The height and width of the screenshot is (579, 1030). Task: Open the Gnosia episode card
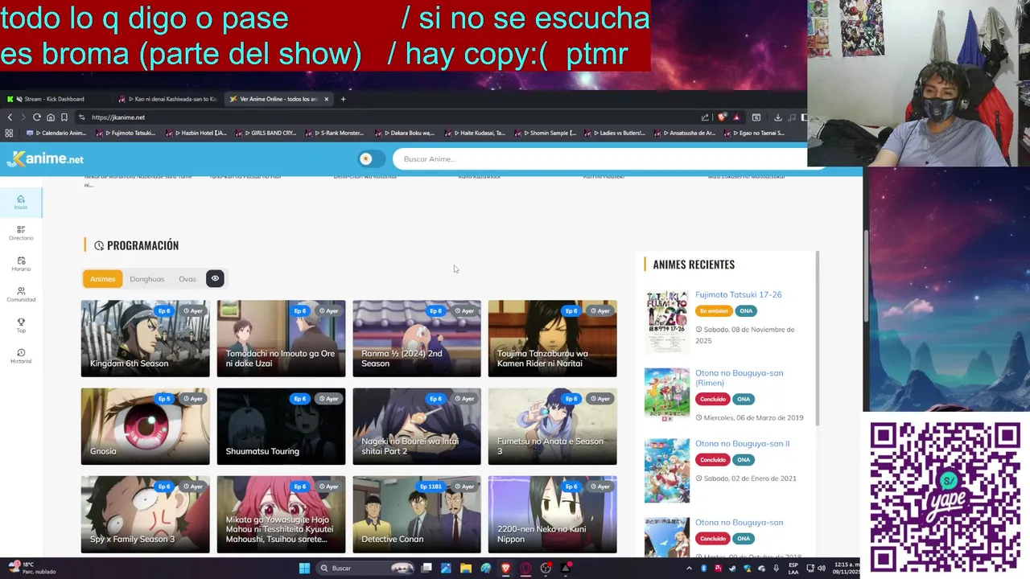[x=145, y=426]
